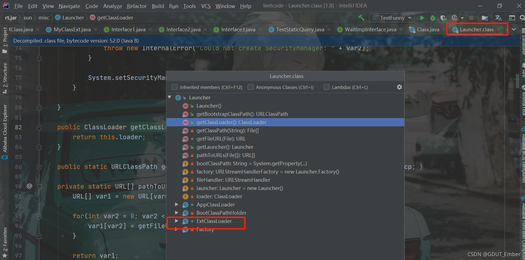The width and height of the screenshot is (525, 260).
Task: Run with Coverage shield icon
Action: [443, 18]
